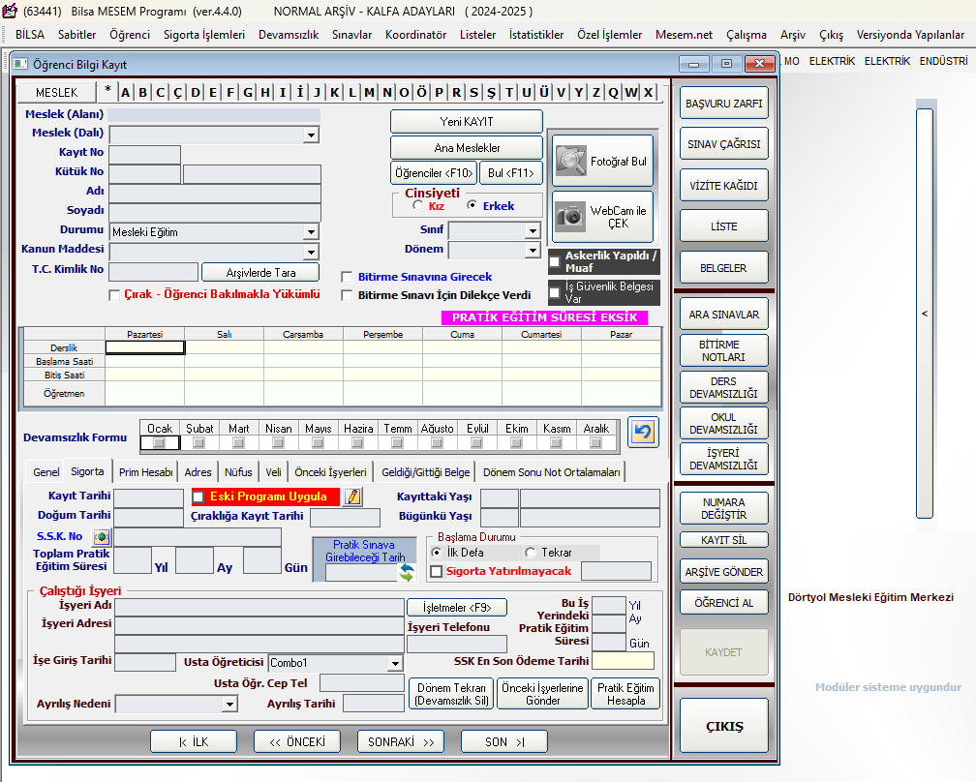This screenshot has width=976, height=782.
Task: Check the Bitirme Sınavına Girecek box
Action: [x=347, y=277]
